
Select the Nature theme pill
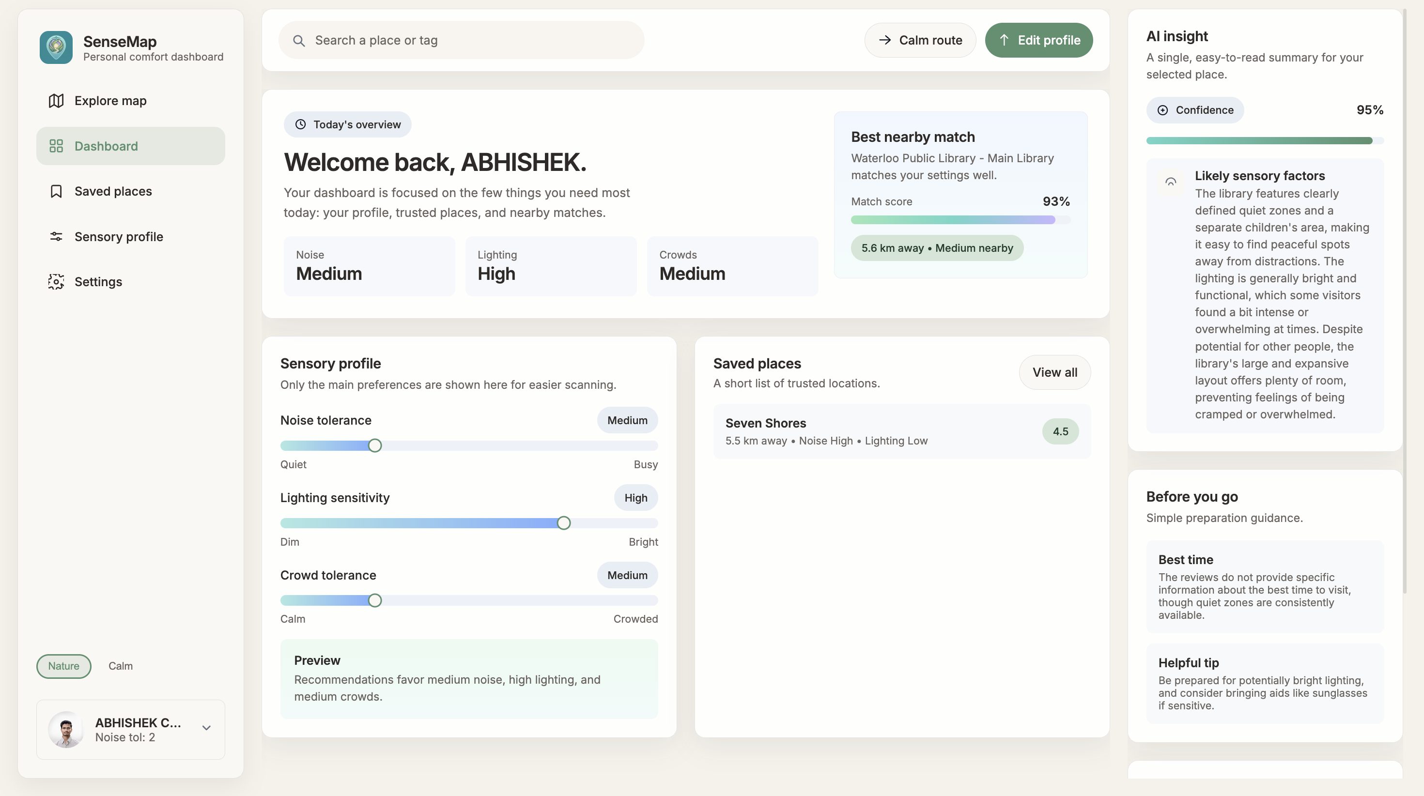(63, 666)
